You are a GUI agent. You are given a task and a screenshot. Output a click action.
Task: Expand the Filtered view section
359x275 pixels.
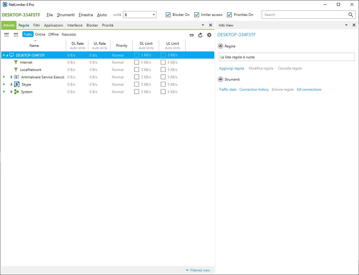tap(198, 270)
